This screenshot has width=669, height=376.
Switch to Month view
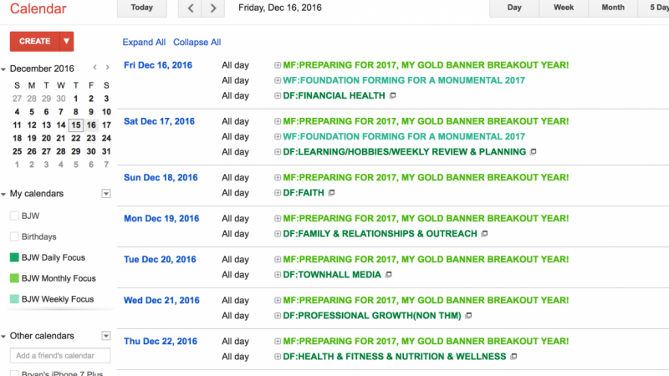pyautogui.click(x=613, y=8)
